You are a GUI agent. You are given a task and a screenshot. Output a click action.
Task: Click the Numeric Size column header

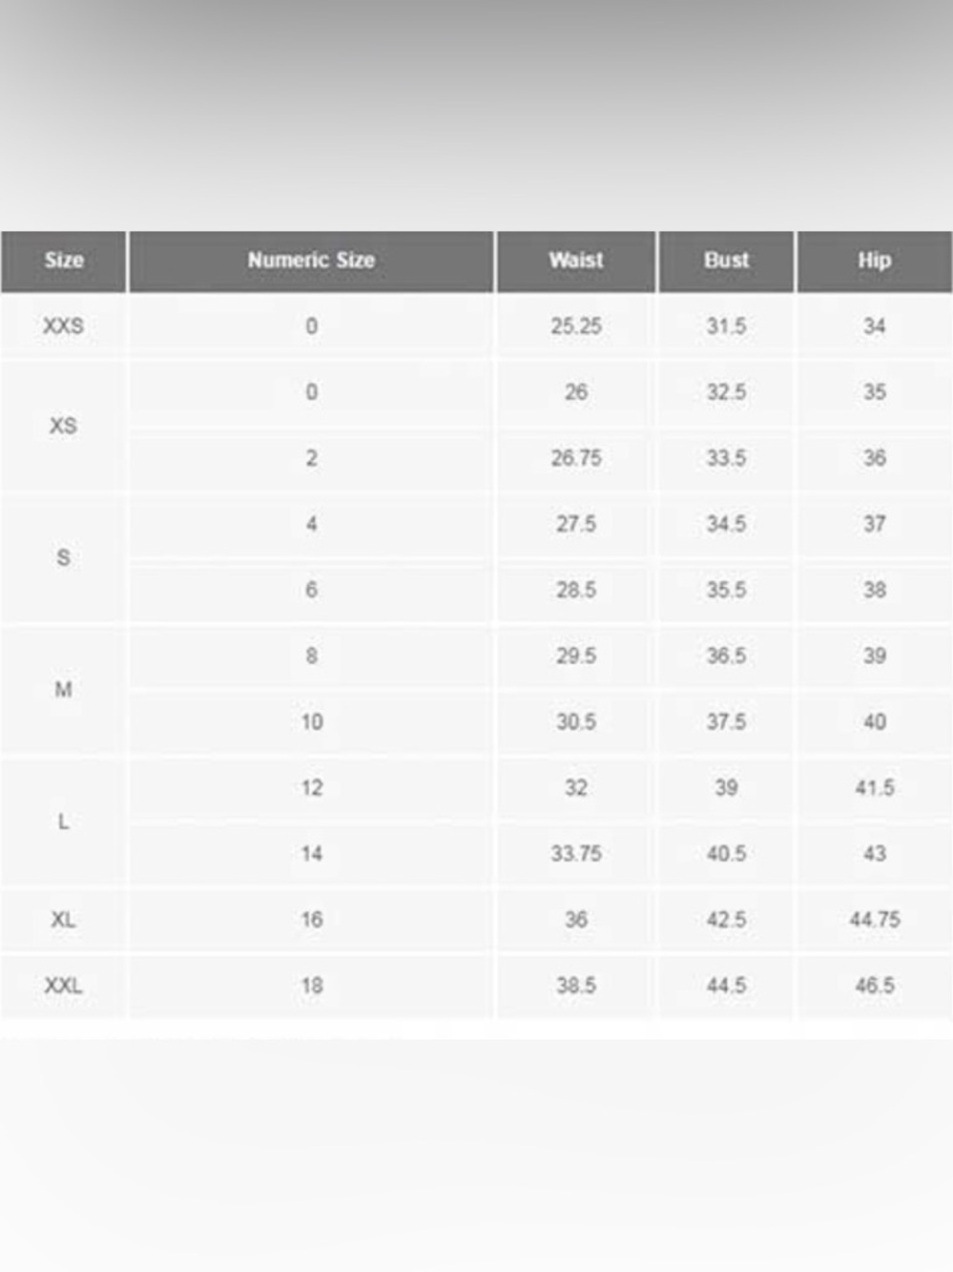coord(311,261)
